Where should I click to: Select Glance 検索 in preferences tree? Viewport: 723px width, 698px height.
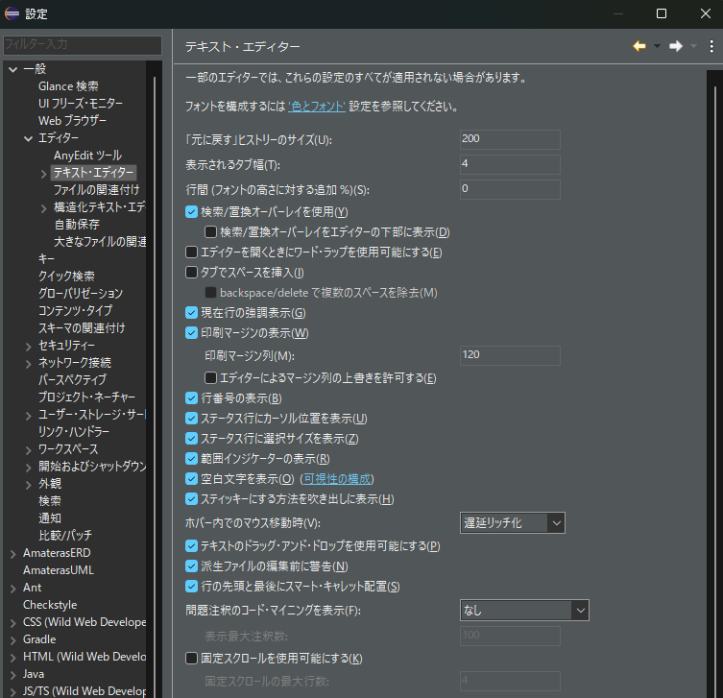click(x=68, y=86)
